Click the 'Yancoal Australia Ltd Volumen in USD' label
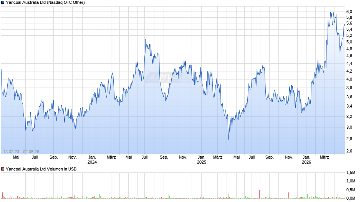 click(41, 169)
